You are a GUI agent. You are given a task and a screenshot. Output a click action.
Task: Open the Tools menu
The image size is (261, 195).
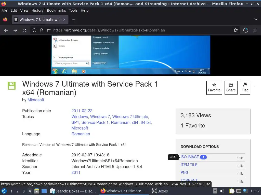[x=73, y=10]
